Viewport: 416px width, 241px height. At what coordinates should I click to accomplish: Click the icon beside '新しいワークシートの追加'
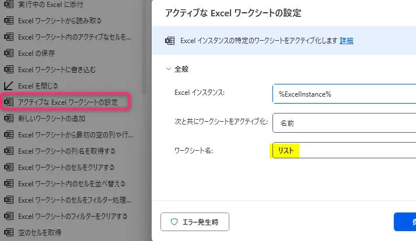pyautogui.click(x=9, y=119)
